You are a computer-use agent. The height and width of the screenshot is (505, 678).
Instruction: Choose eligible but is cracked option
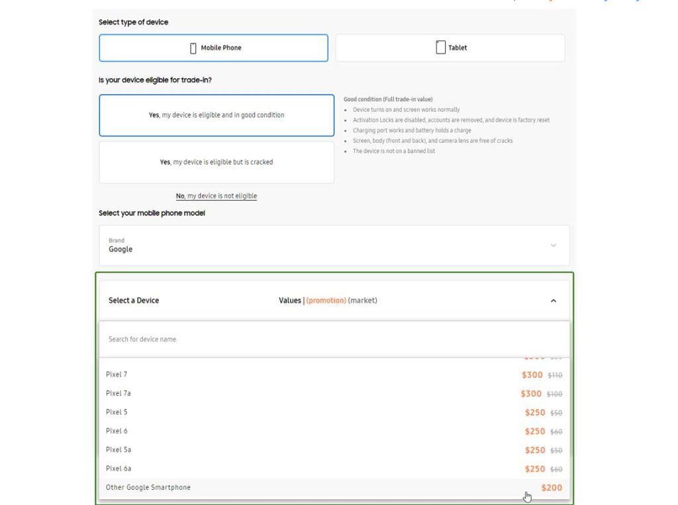[217, 162]
